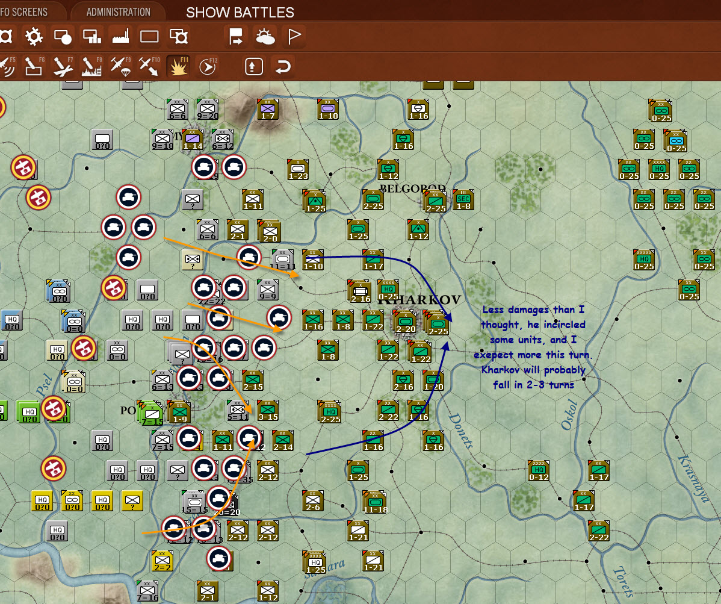Select the F5 air recon mode
Screen dimensions: 721x604
[7, 67]
